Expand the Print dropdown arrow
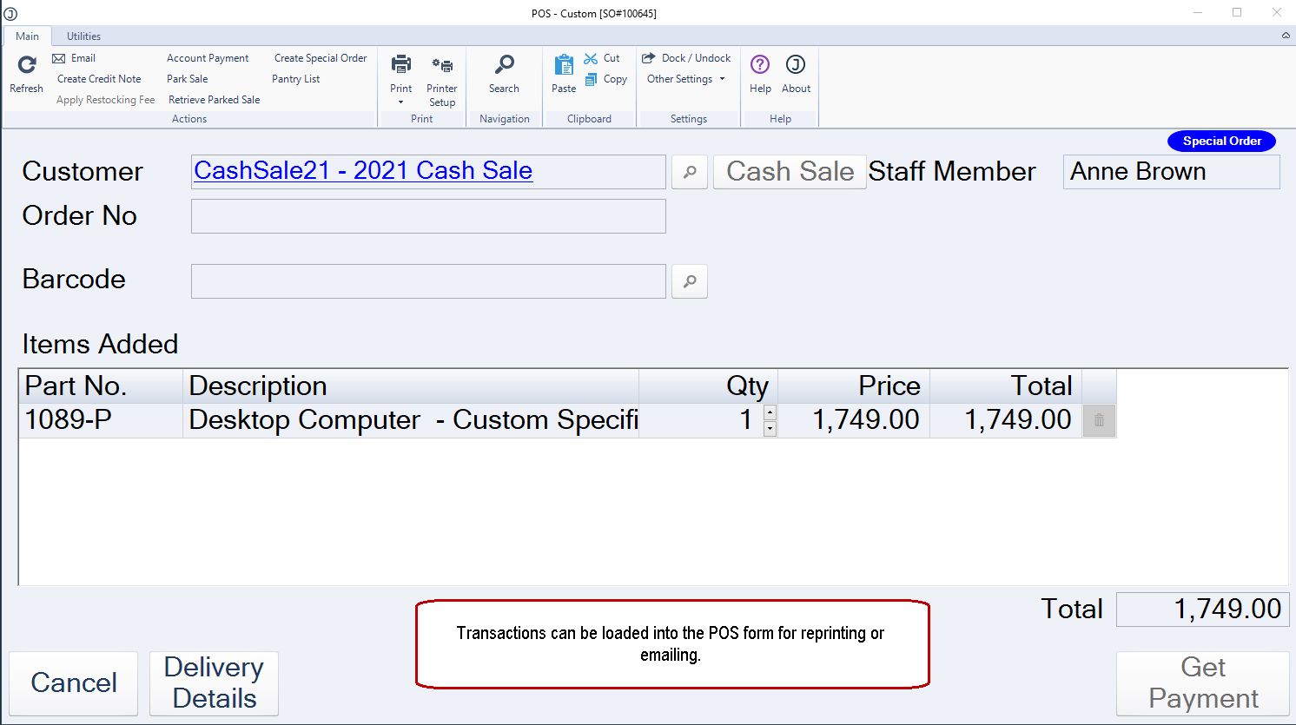This screenshot has width=1296, height=725. (401, 102)
